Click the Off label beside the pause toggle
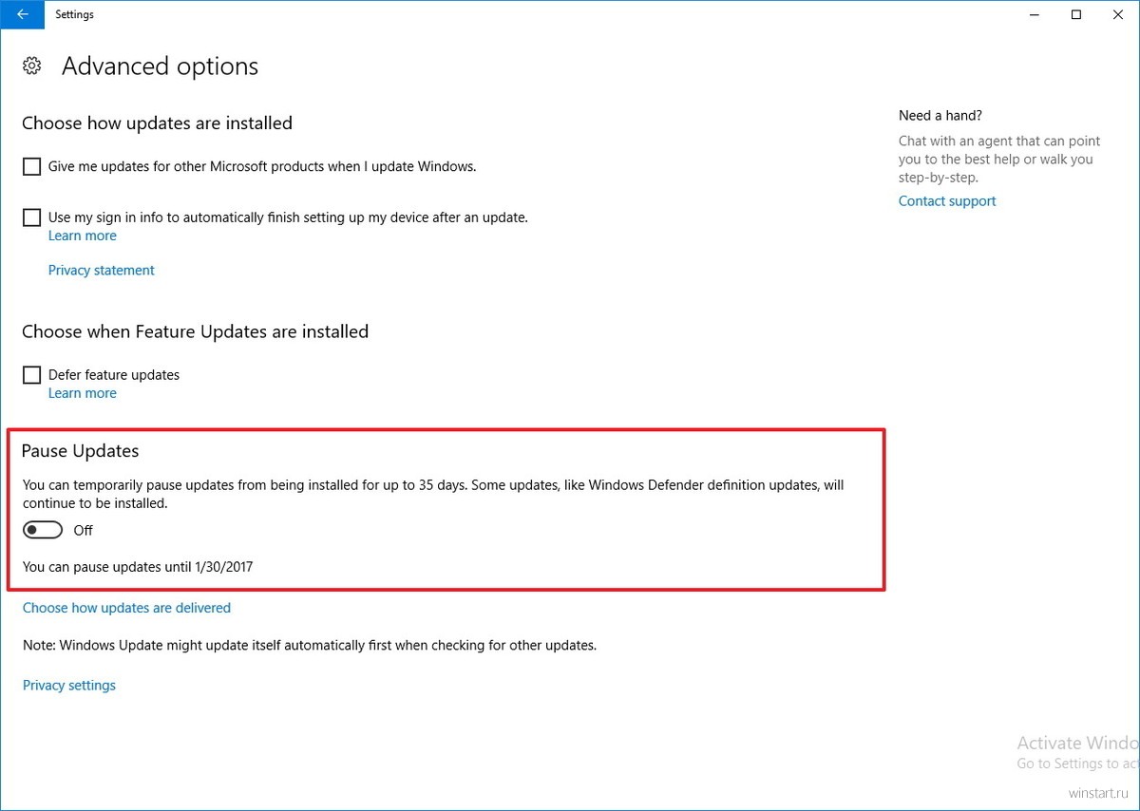This screenshot has height=811, width=1140. click(83, 530)
